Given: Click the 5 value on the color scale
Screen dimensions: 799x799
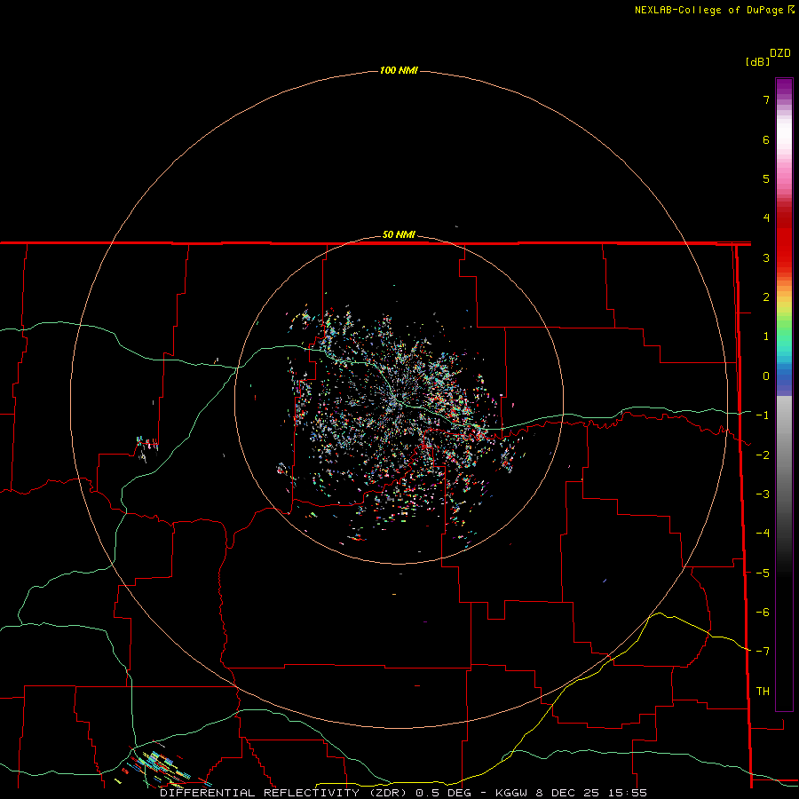Looking at the screenshot, I should [766, 178].
